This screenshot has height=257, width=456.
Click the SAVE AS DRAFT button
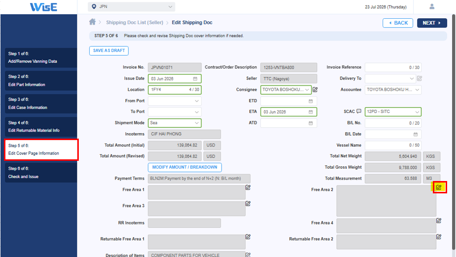(109, 51)
